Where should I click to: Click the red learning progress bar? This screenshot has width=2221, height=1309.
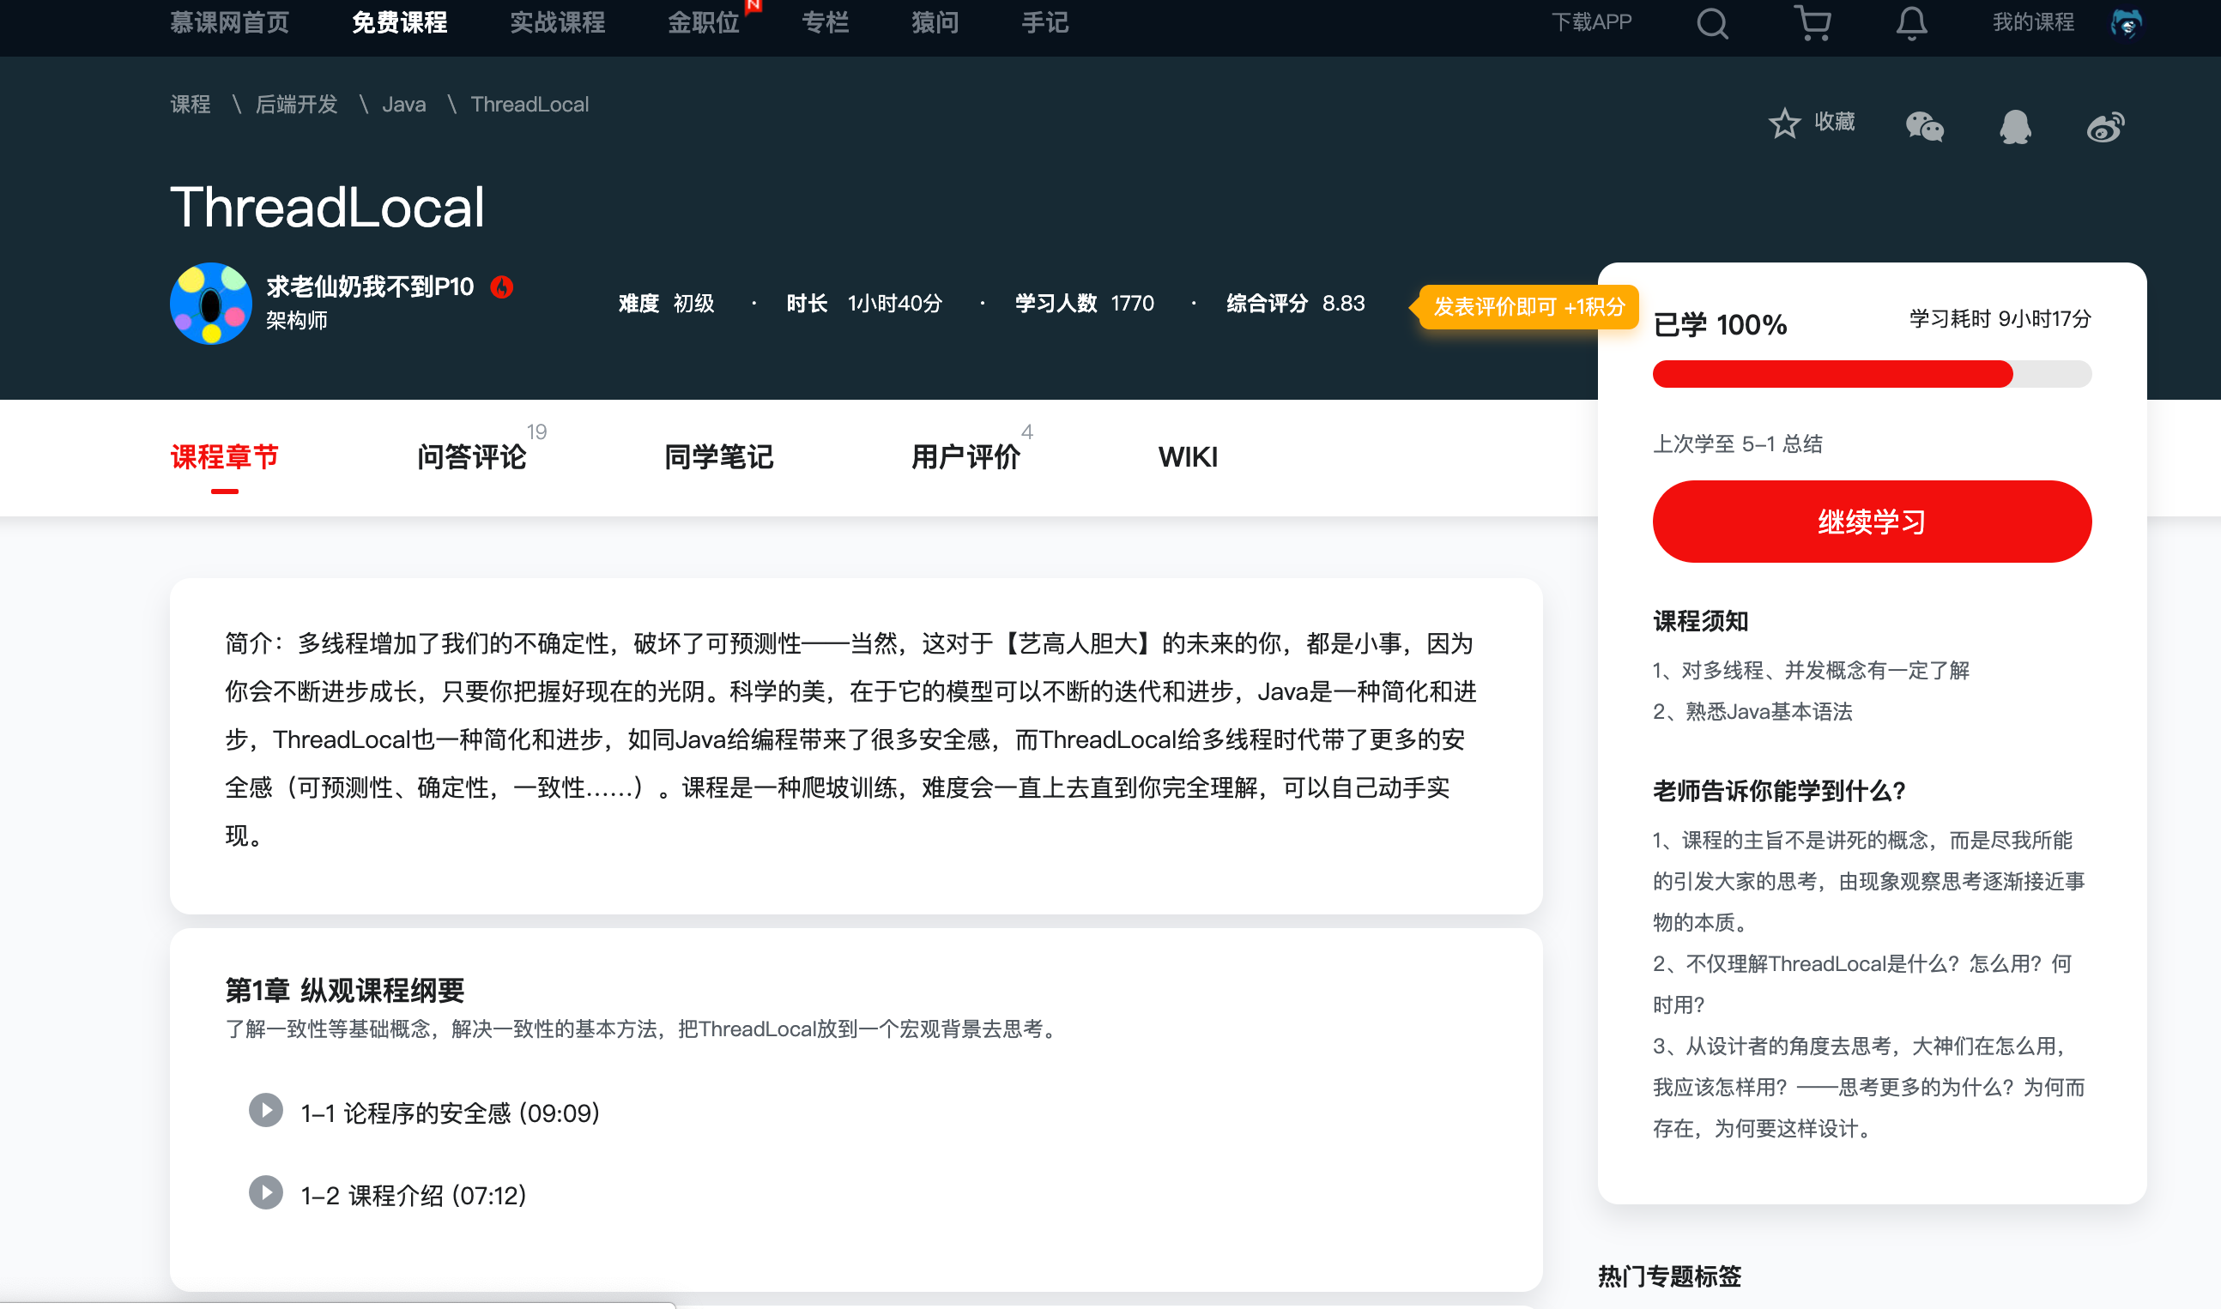click(1832, 374)
